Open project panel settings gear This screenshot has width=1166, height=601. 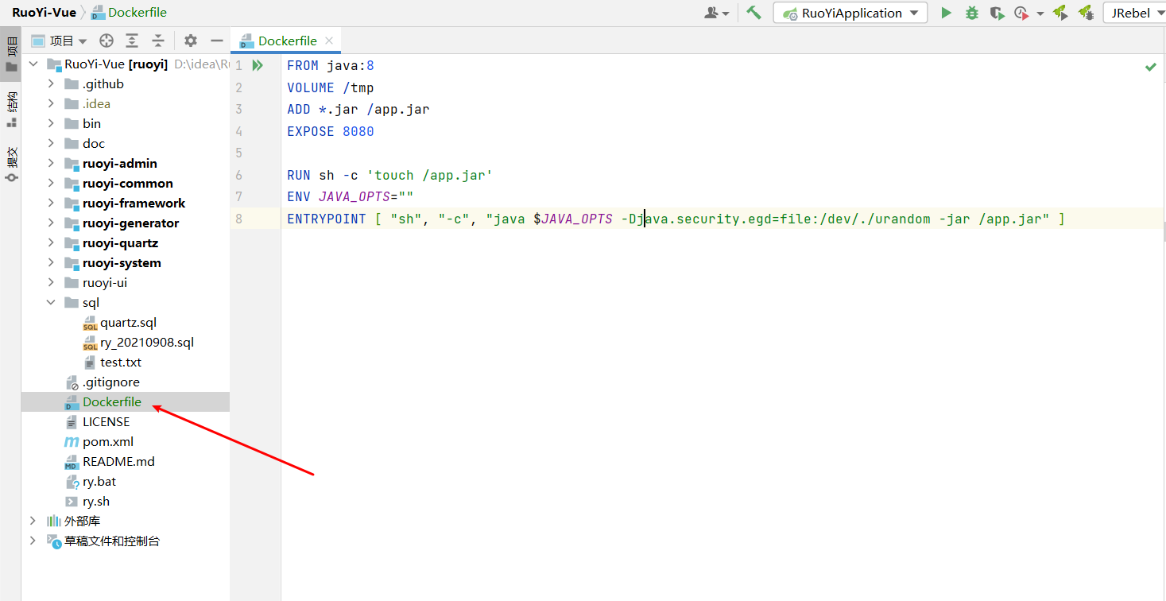(x=189, y=40)
